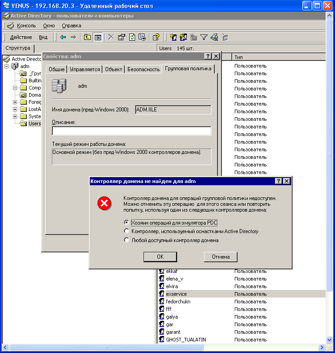Viewport: 335px width, 353px height.
Task: Close the domain controller error dialog
Action: pyautogui.click(x=287, y=181)
